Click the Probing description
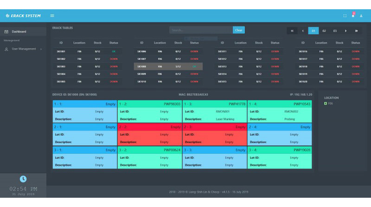 tap(289, 119)
